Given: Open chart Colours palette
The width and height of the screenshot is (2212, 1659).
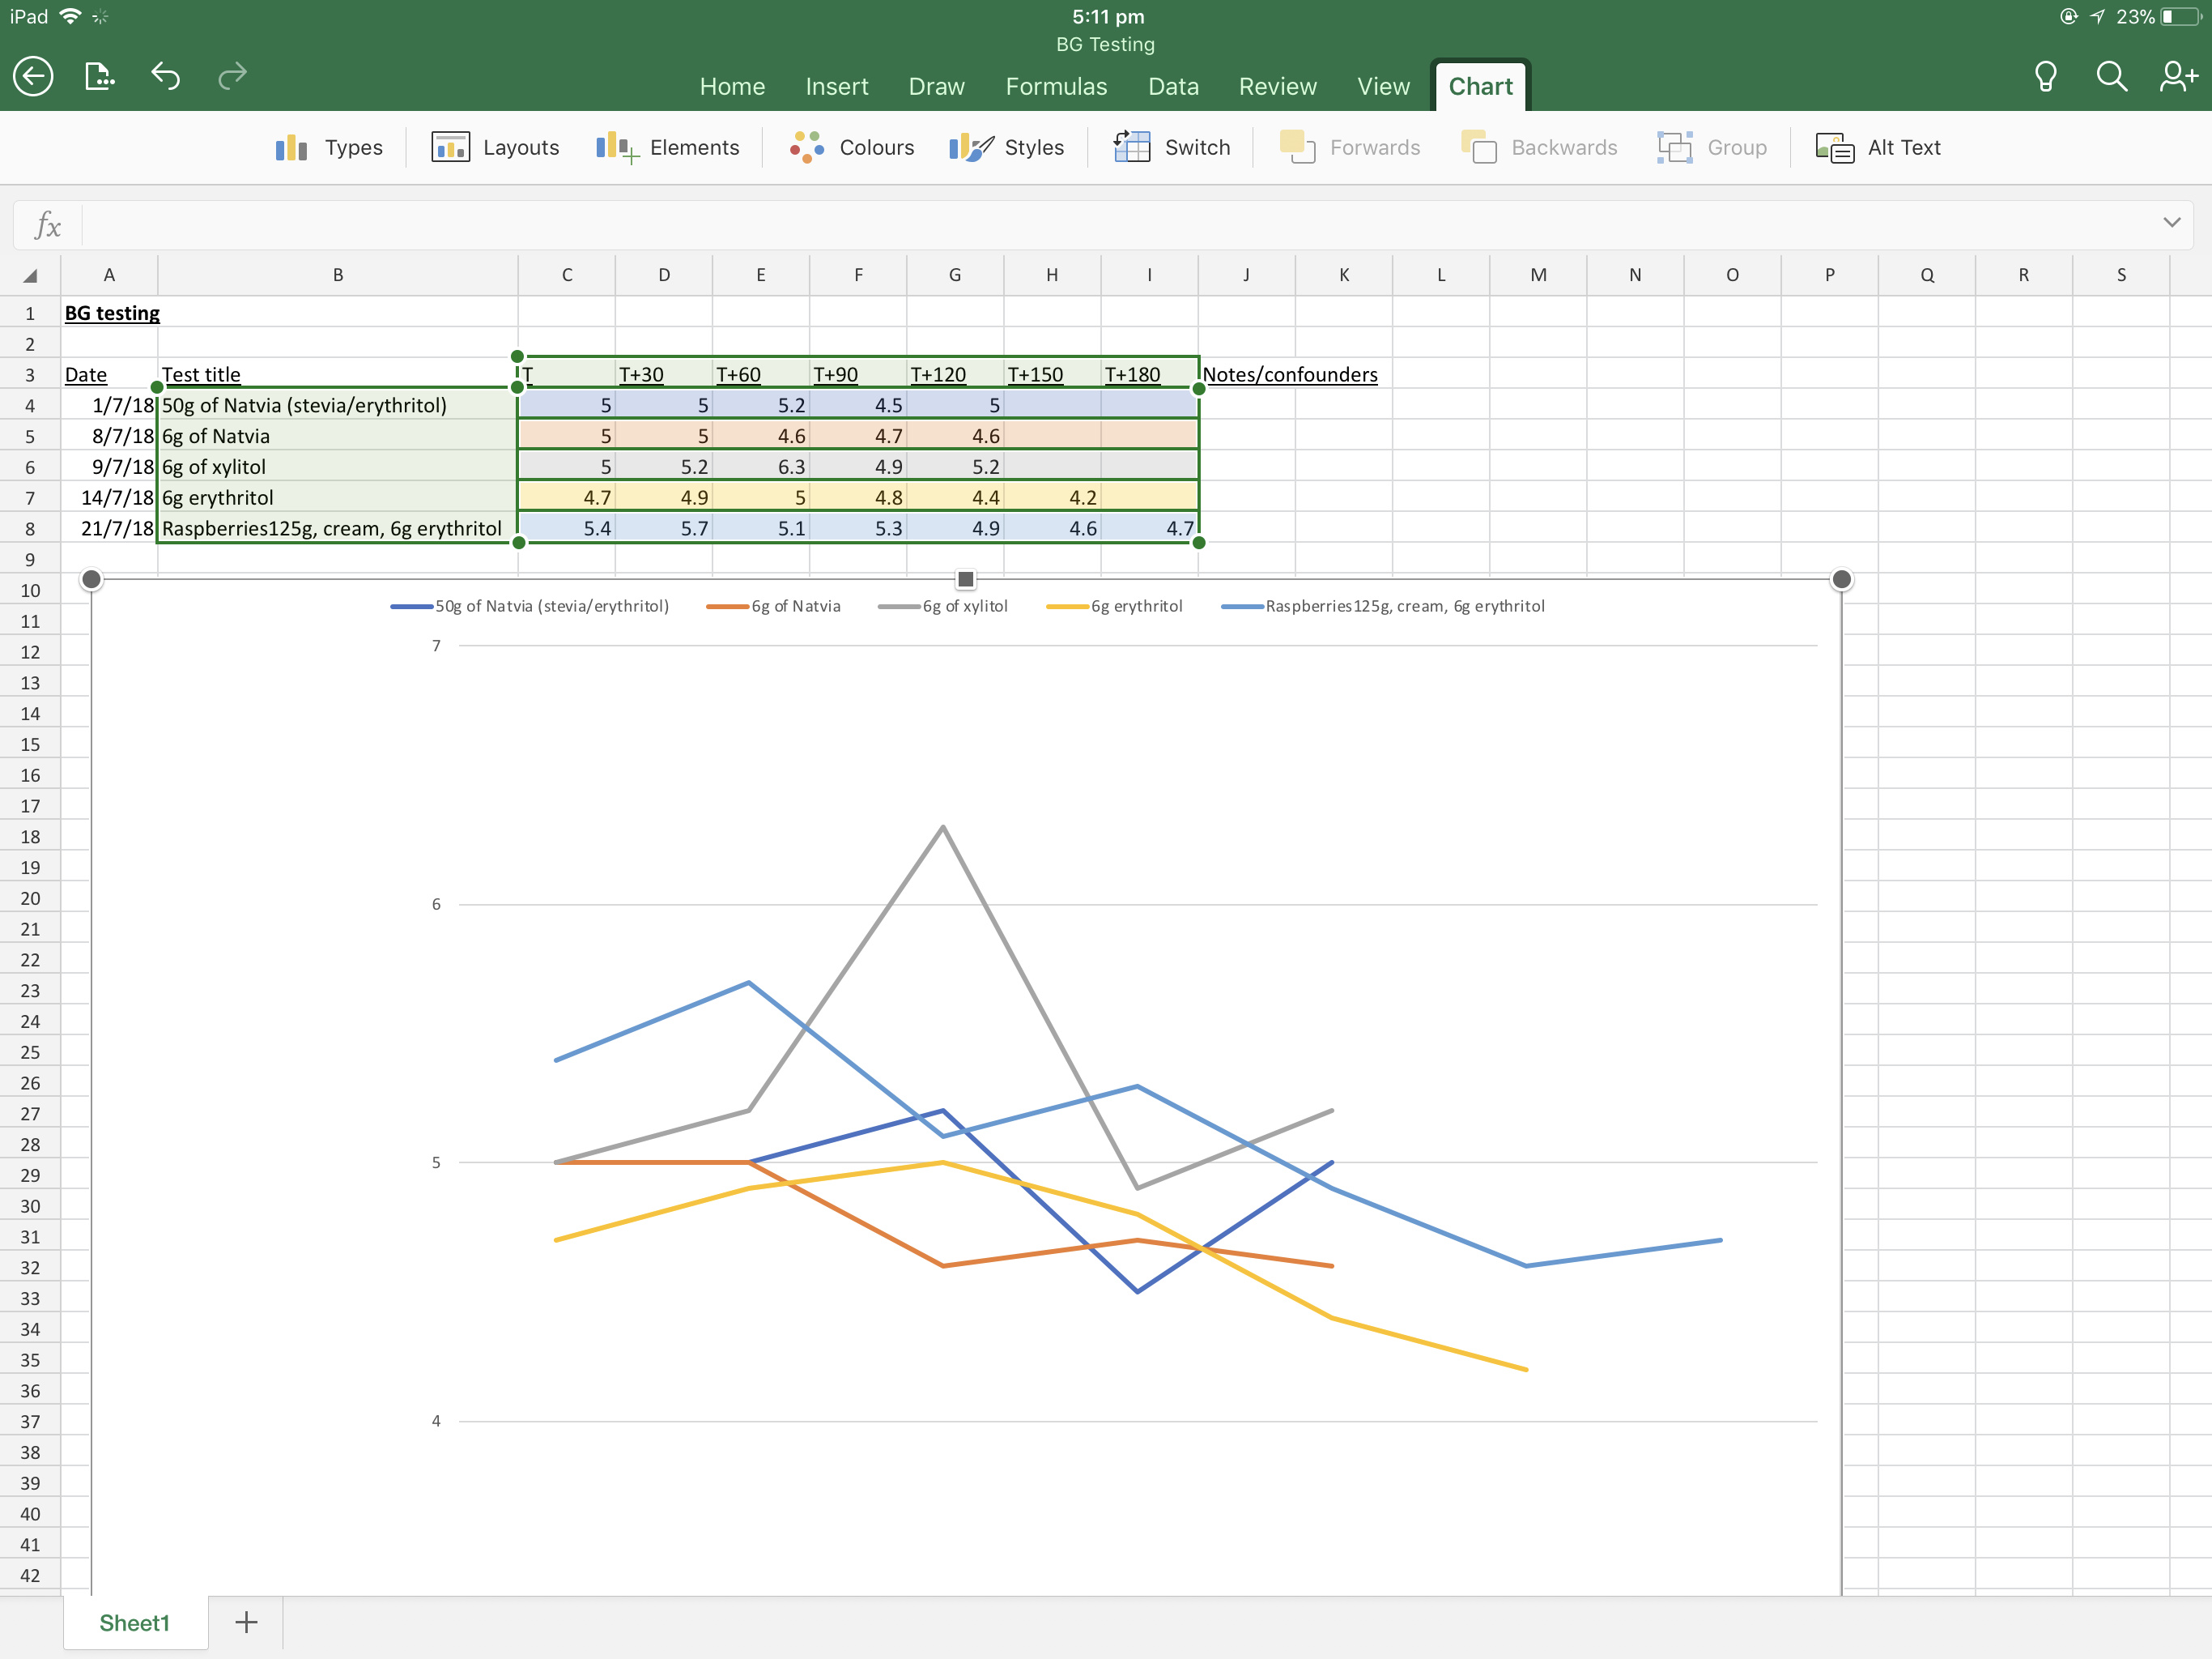Looking at the screenshot, I should click(851, 148).
